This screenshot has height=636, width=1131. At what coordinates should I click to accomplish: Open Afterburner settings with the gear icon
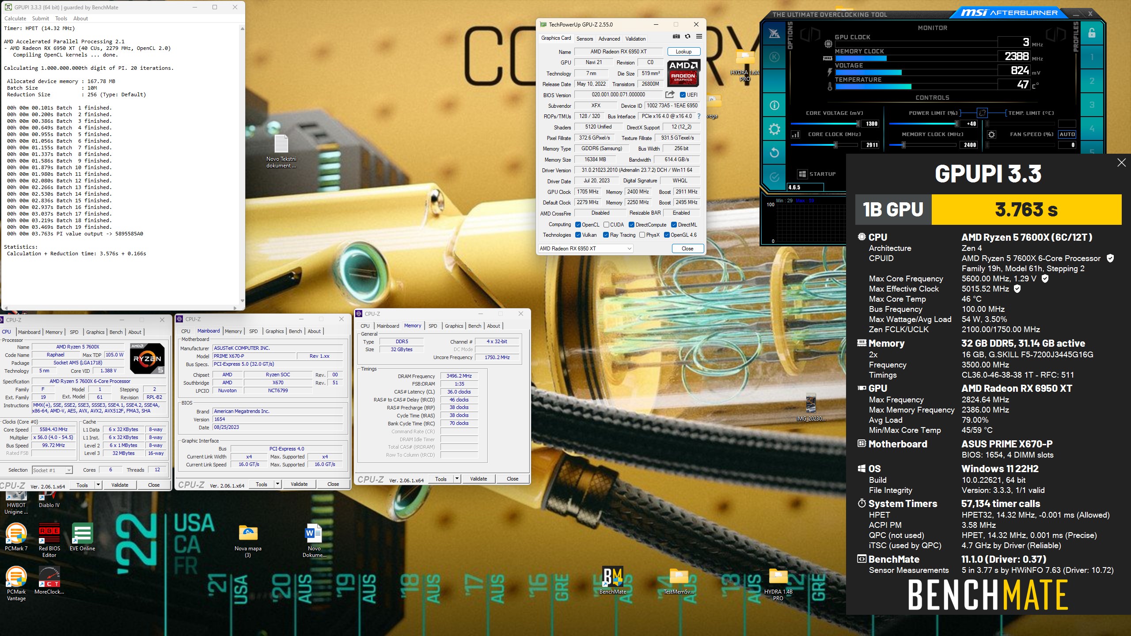pyautogui.click(x=774, y=129)
